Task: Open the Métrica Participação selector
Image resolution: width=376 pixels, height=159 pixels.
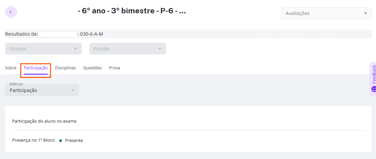Action: click(x=42, y=90)
